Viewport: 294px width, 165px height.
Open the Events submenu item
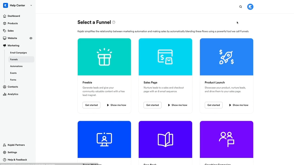coord(13,73)
